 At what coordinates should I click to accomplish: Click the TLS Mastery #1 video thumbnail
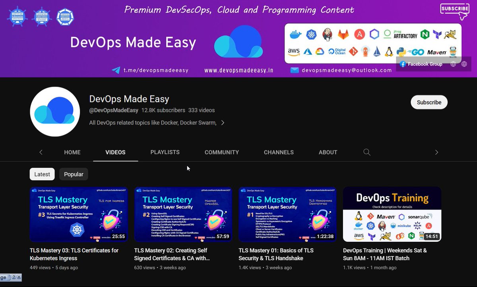click(x=287, y=214)
